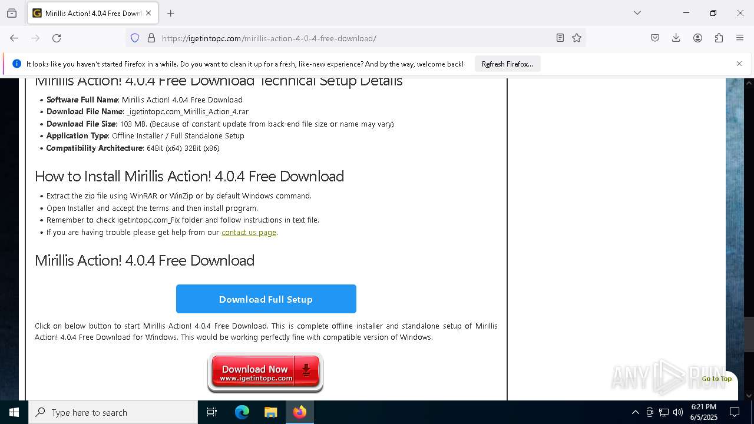
Task: Select the '_igetintopc.com_Mirillis_Action_4.rar' file name text
Action: tap(187, 111)
